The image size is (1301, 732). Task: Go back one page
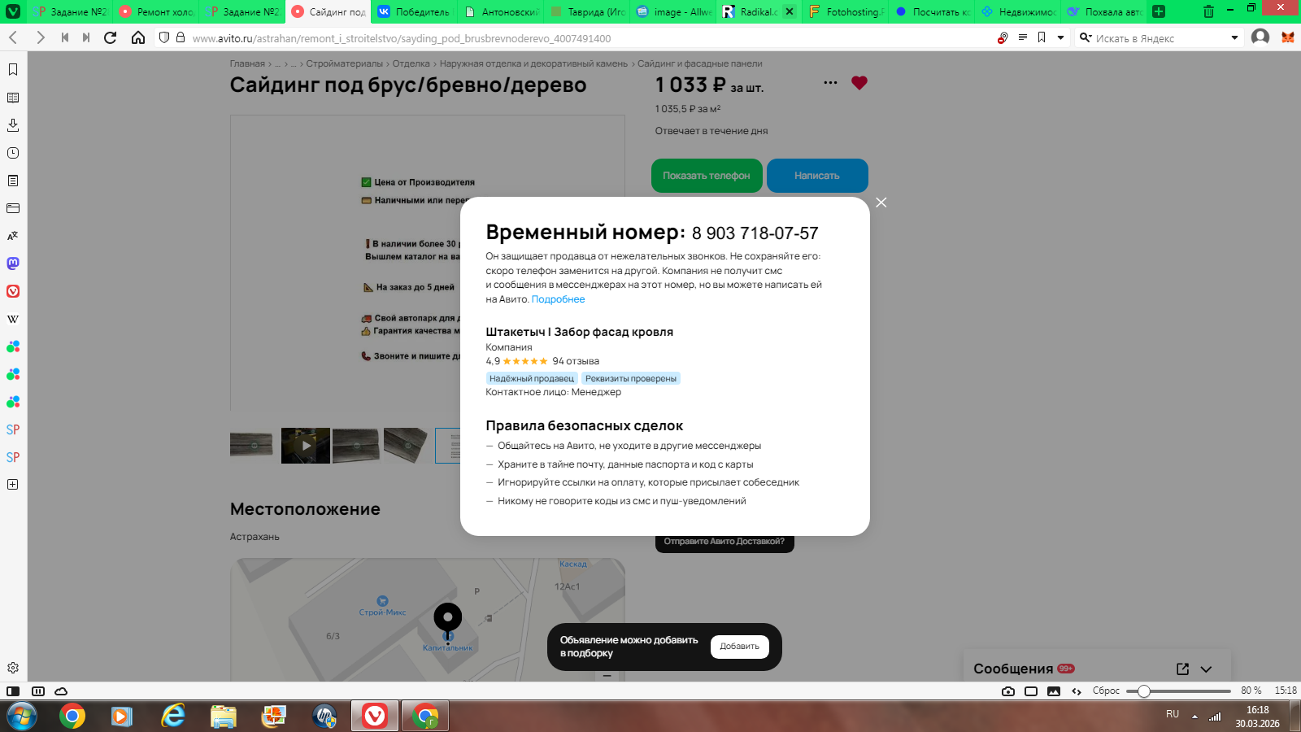(13, 37)
